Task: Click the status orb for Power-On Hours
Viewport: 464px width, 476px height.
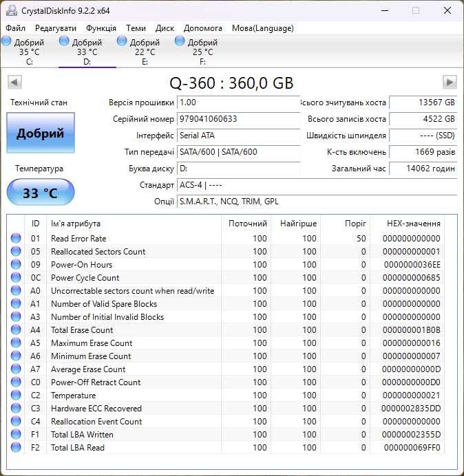Action: point(16,264)
